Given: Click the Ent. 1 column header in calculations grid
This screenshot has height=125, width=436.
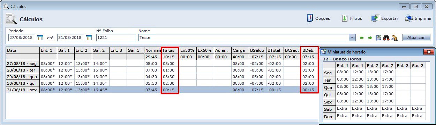Looking at the screenshot, I should click(48, 50).
